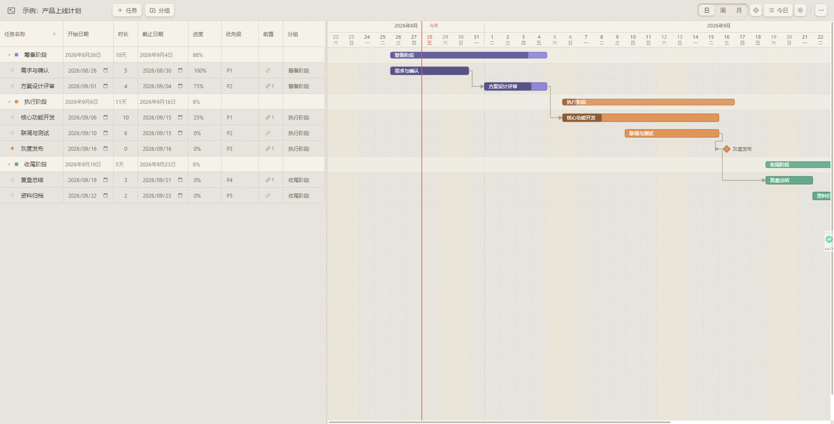The height and width of the screenshot is (424, 834).
Task: Toggle light theme sun icon
Action: point(800,10)
